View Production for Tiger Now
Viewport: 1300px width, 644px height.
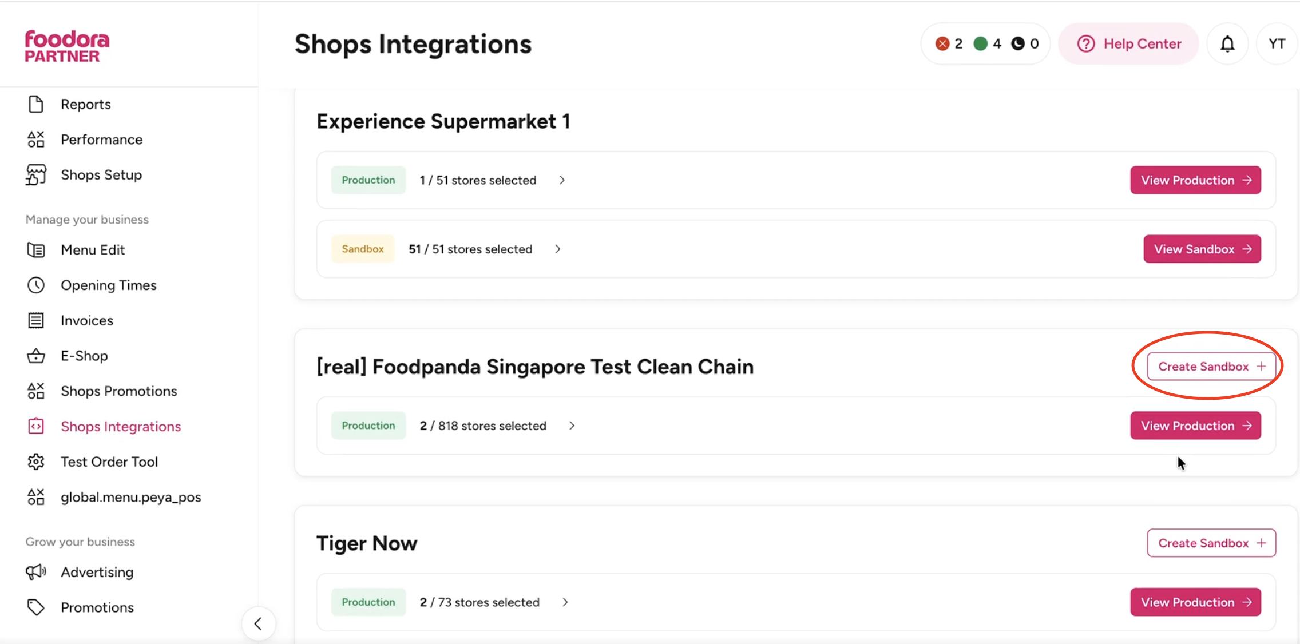pyautogui.click(x=1195, y=602)
